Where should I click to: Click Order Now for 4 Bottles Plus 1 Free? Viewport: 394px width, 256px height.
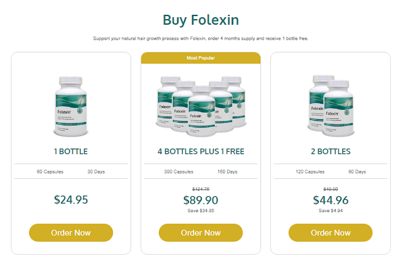(201, 233)
